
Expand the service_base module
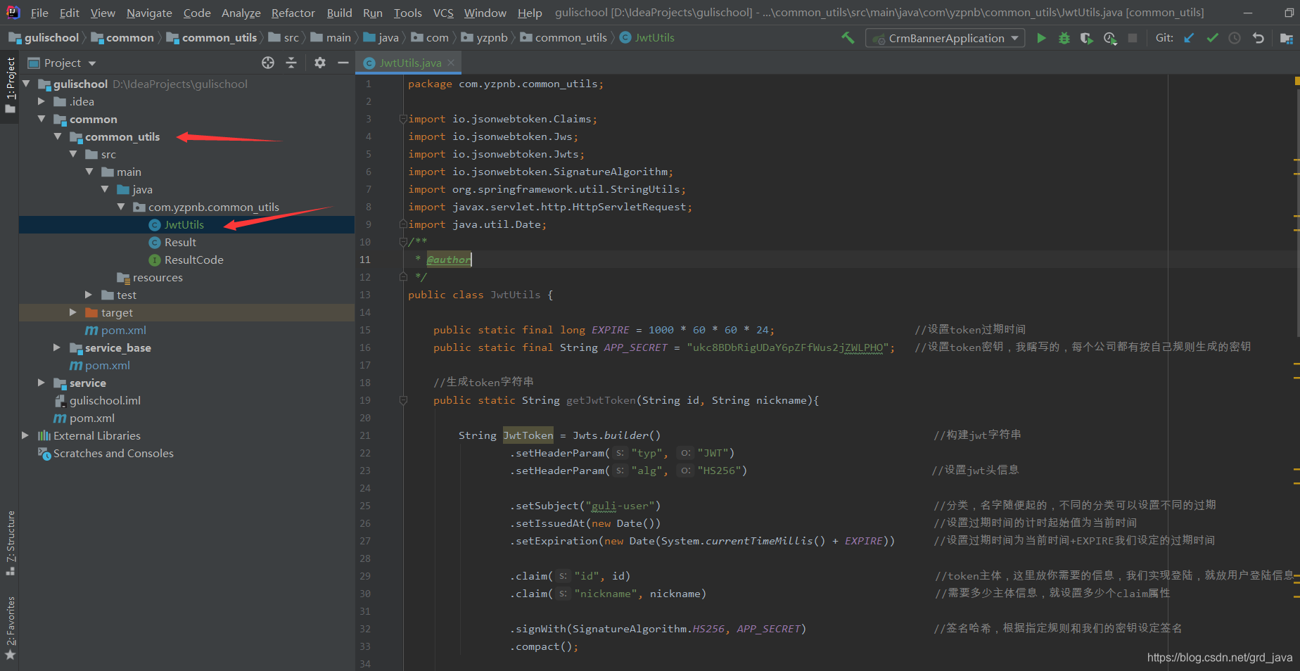[58, 347]
